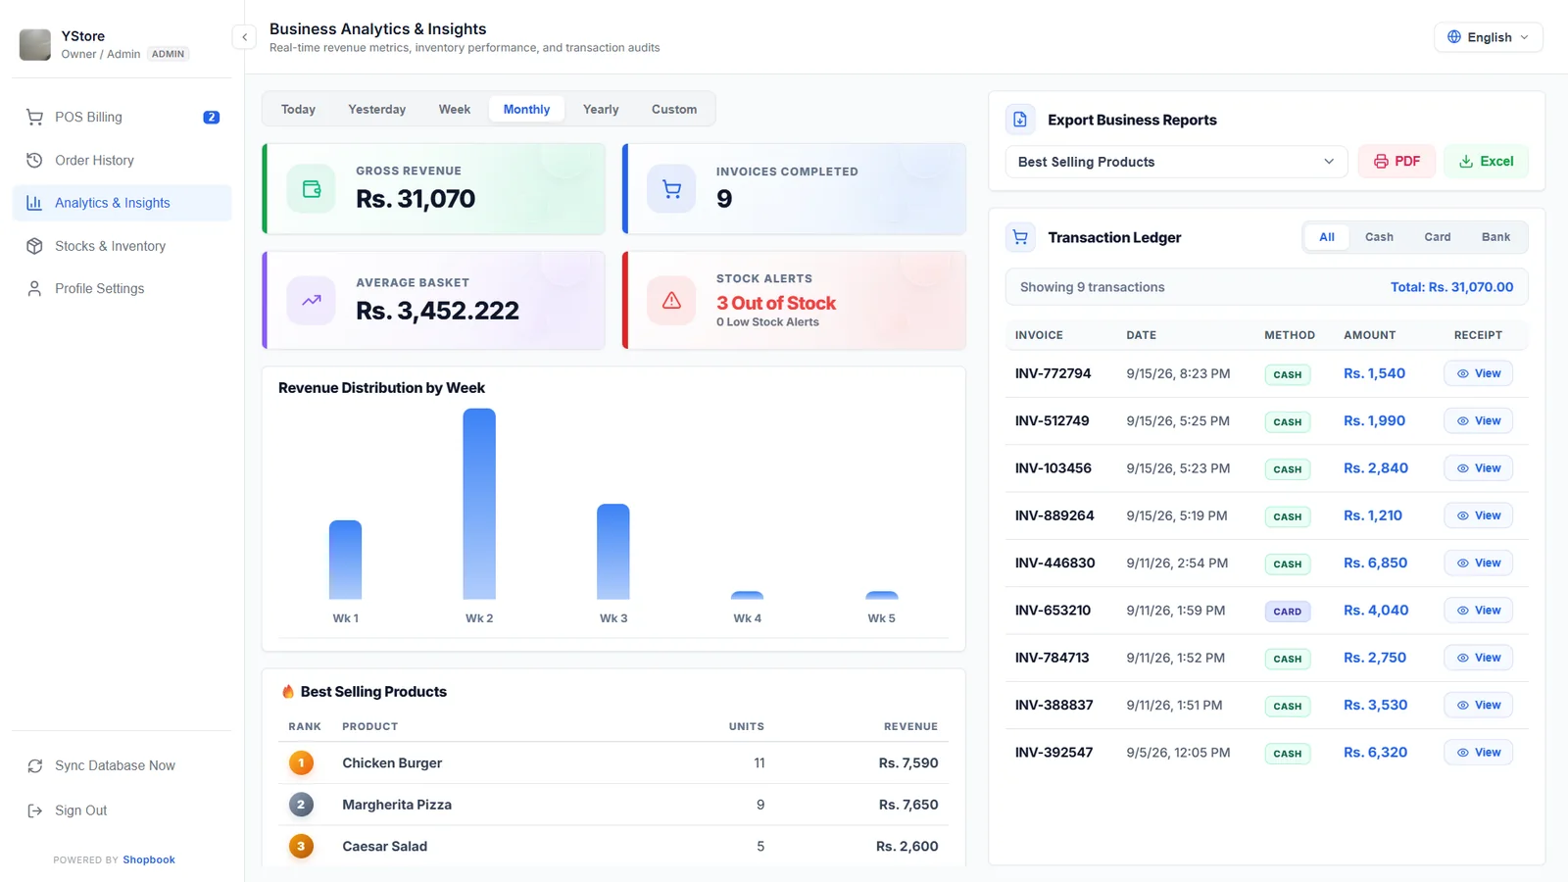1568x882 pixels.
Task: Select the Week period tab
Action: click(454, 109)
